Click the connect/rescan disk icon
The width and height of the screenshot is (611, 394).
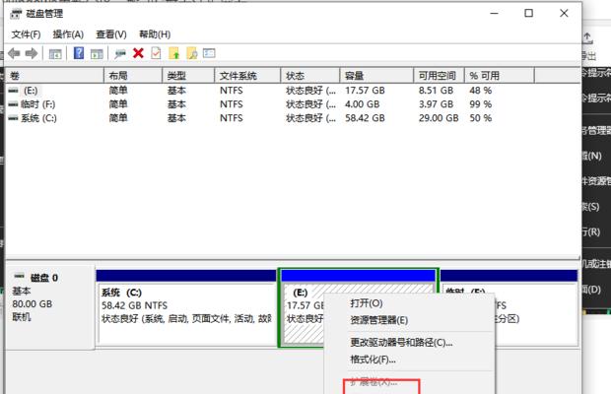pyautogui.click(x=120, y=54)
